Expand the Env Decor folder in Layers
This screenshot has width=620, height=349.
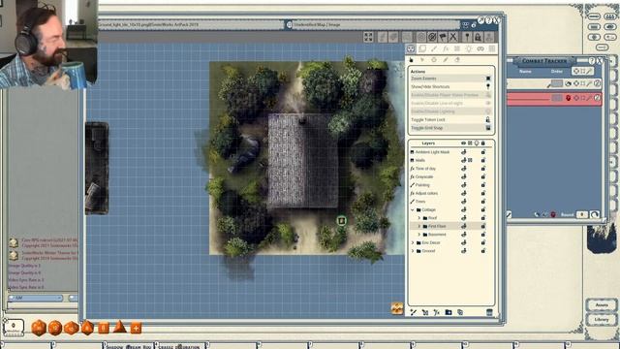[413, 242]
